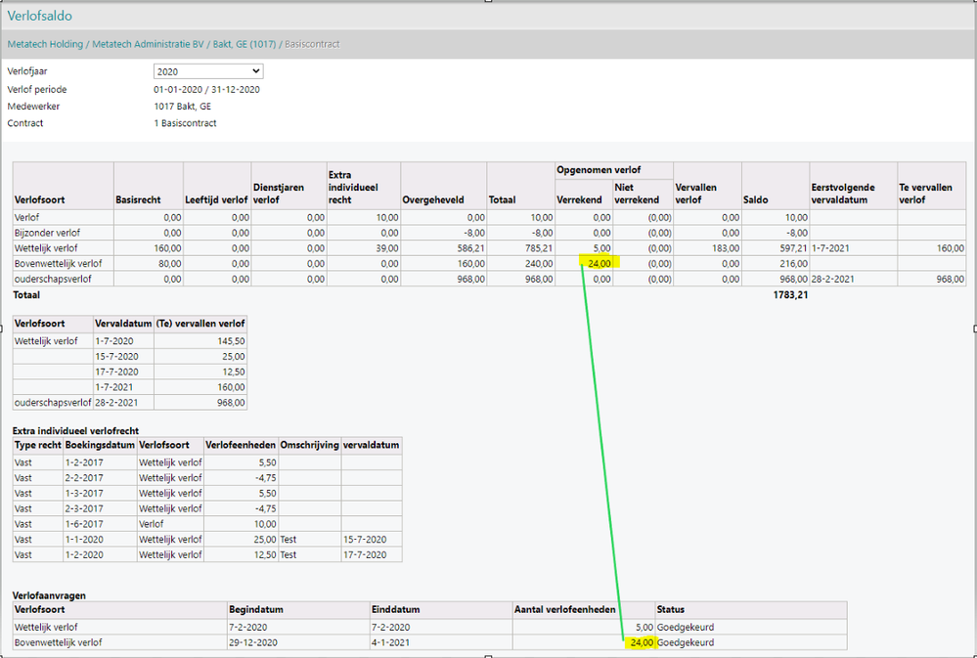Go to Bakt, GE (1017) breadcrumb
Viewport: 977px width, 658px height.
244,45
